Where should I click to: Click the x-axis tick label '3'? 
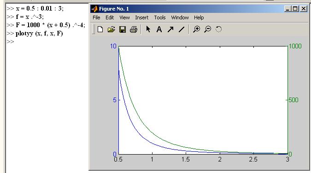(x=288, y=159)
